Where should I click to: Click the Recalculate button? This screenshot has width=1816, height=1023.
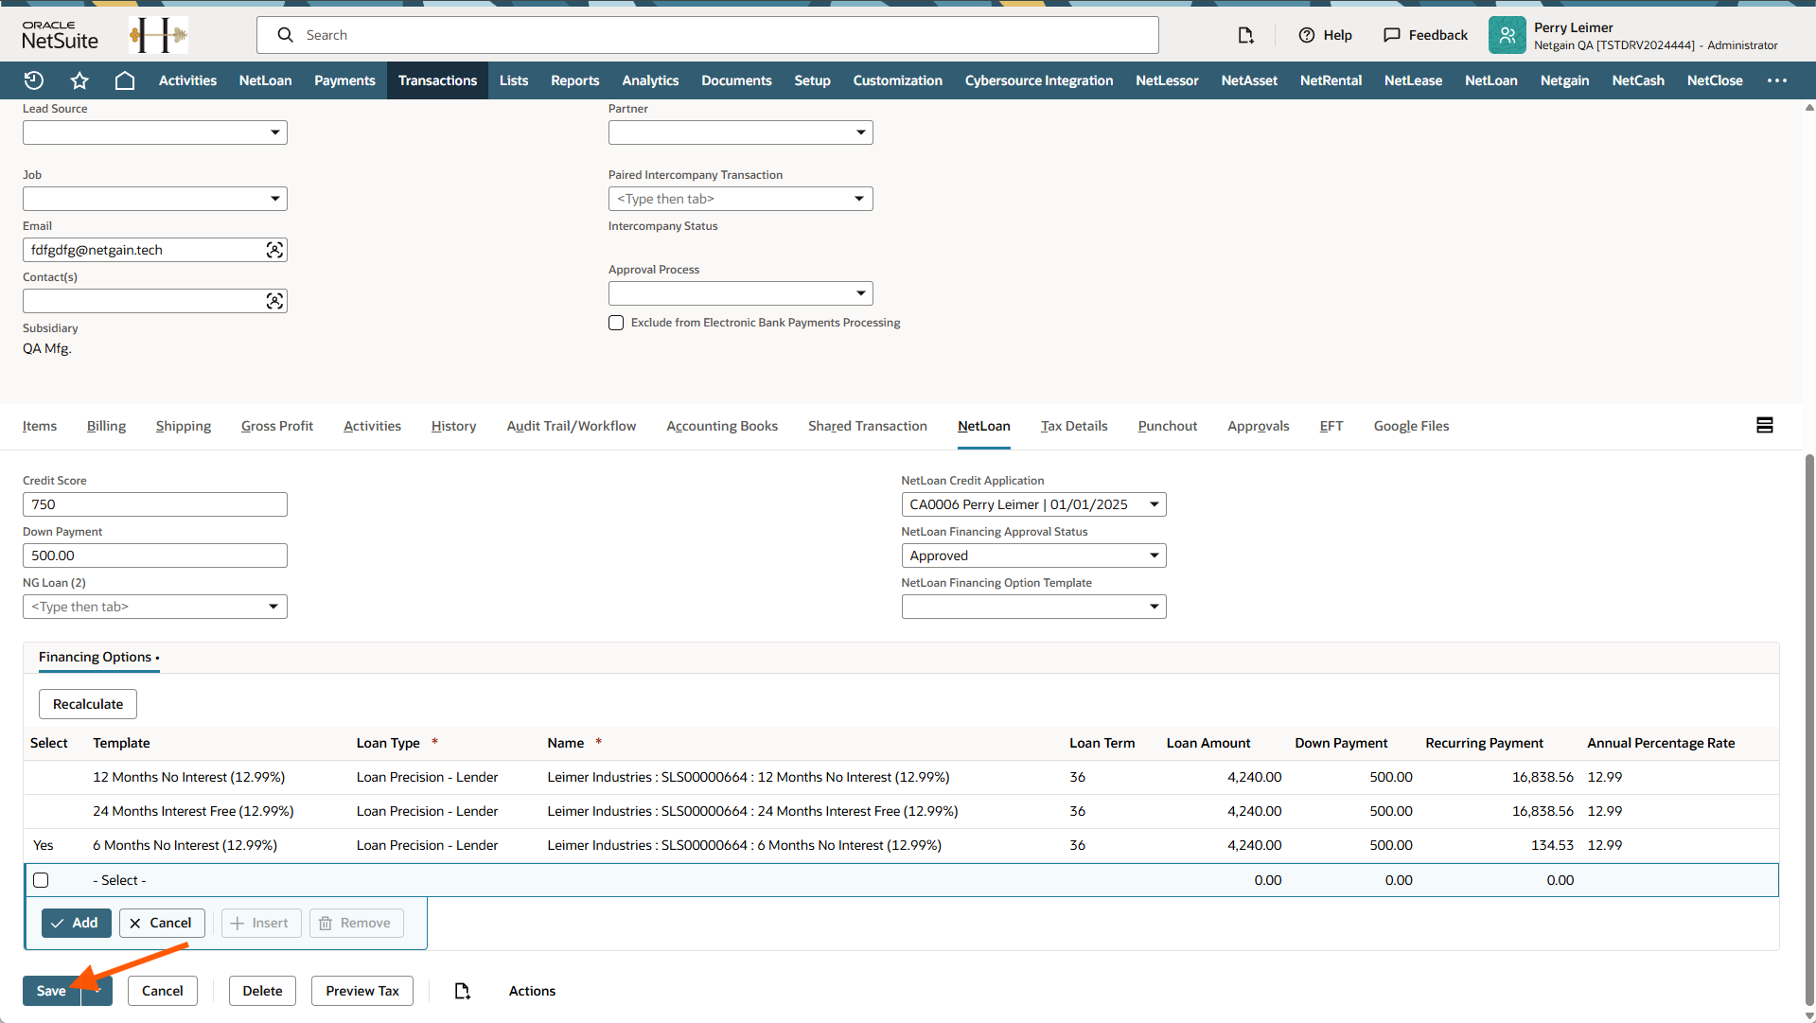pos(88,704)
